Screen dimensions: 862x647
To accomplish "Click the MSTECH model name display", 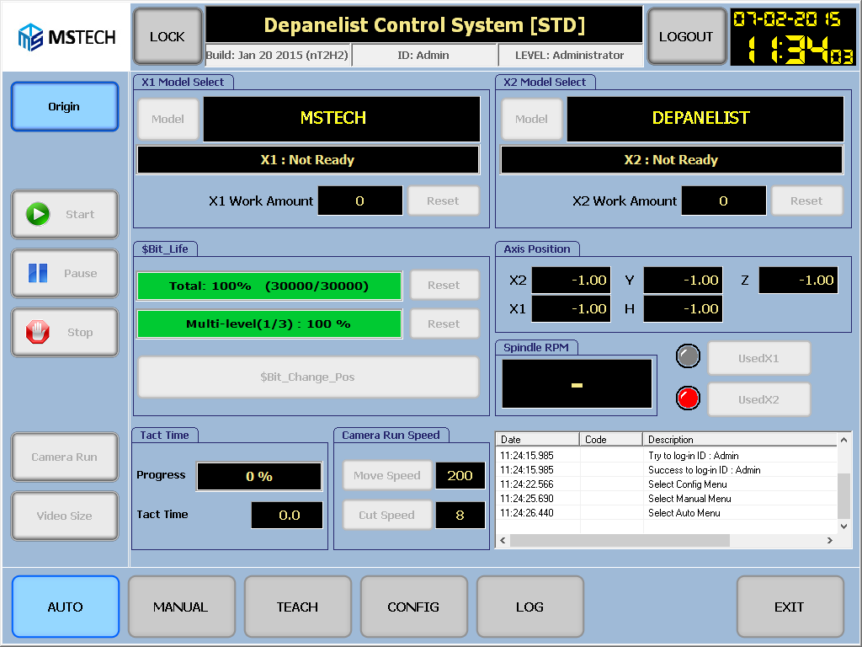I will [x=342, y=119].
